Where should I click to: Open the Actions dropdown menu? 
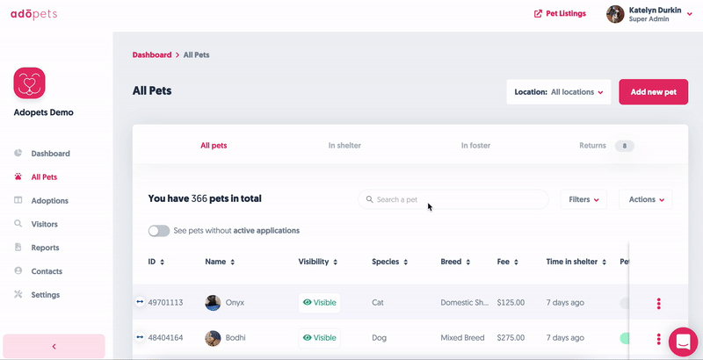[646, 199]
